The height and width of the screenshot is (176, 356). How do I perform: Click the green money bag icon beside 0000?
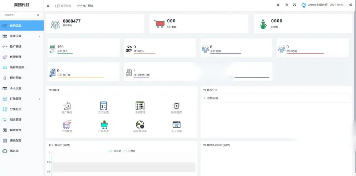(x=263, y=24)
